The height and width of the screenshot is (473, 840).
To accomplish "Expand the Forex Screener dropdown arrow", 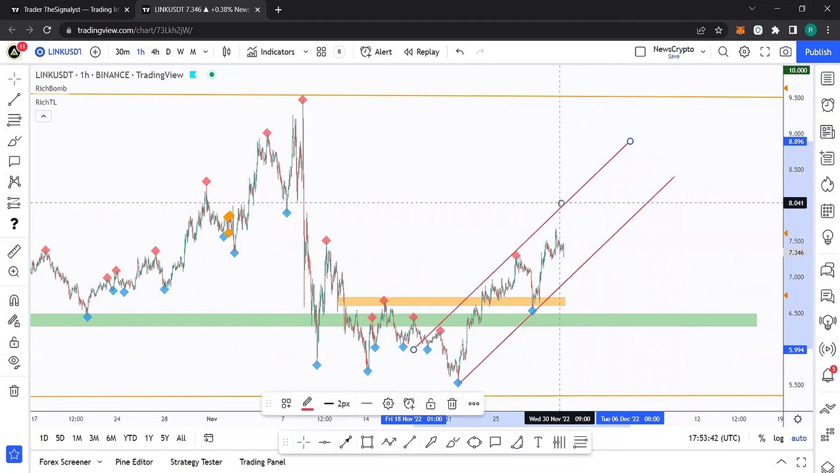I will [x=100, y=462].
